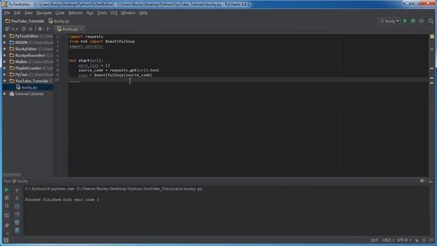The width and height of the screenshot is (437, 246).
Task: Select the PlaylistCrawler tree item
Action: point(28,68)
